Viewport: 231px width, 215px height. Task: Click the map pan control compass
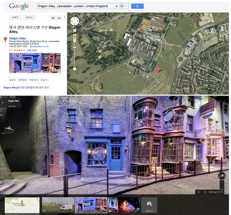pos(74,21)
